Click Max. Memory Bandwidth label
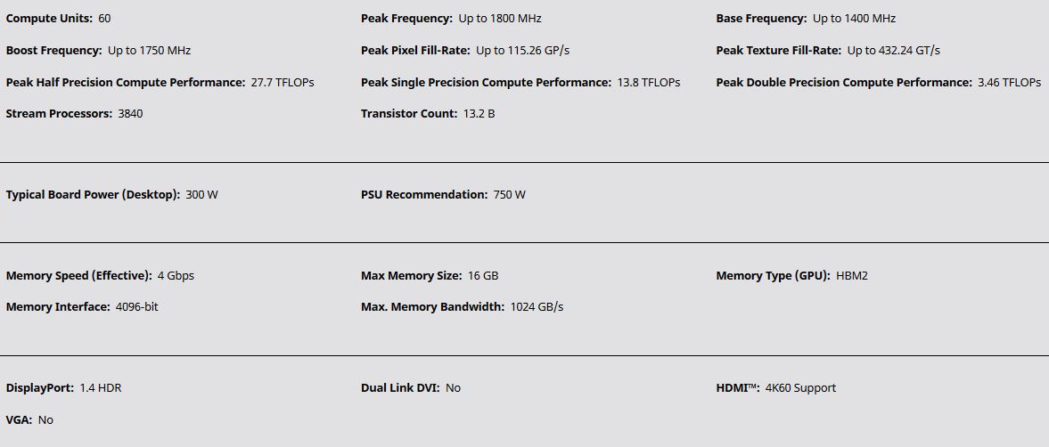This screenshot has width=1049, height=447. (432, 306)
